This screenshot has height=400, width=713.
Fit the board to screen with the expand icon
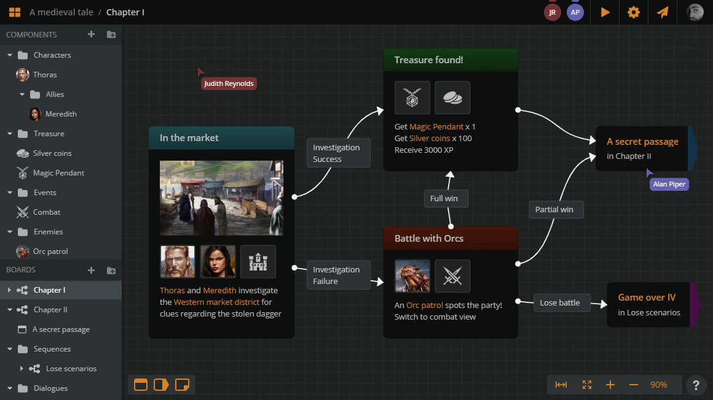pyautogui.click(x=586, y=385)
